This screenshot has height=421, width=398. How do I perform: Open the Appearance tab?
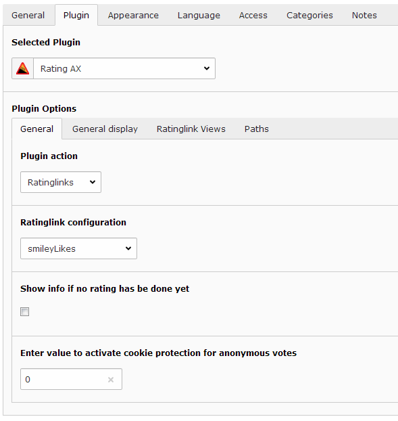point(133,16)
